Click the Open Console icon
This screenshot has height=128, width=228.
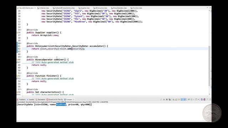coord(196,100)
